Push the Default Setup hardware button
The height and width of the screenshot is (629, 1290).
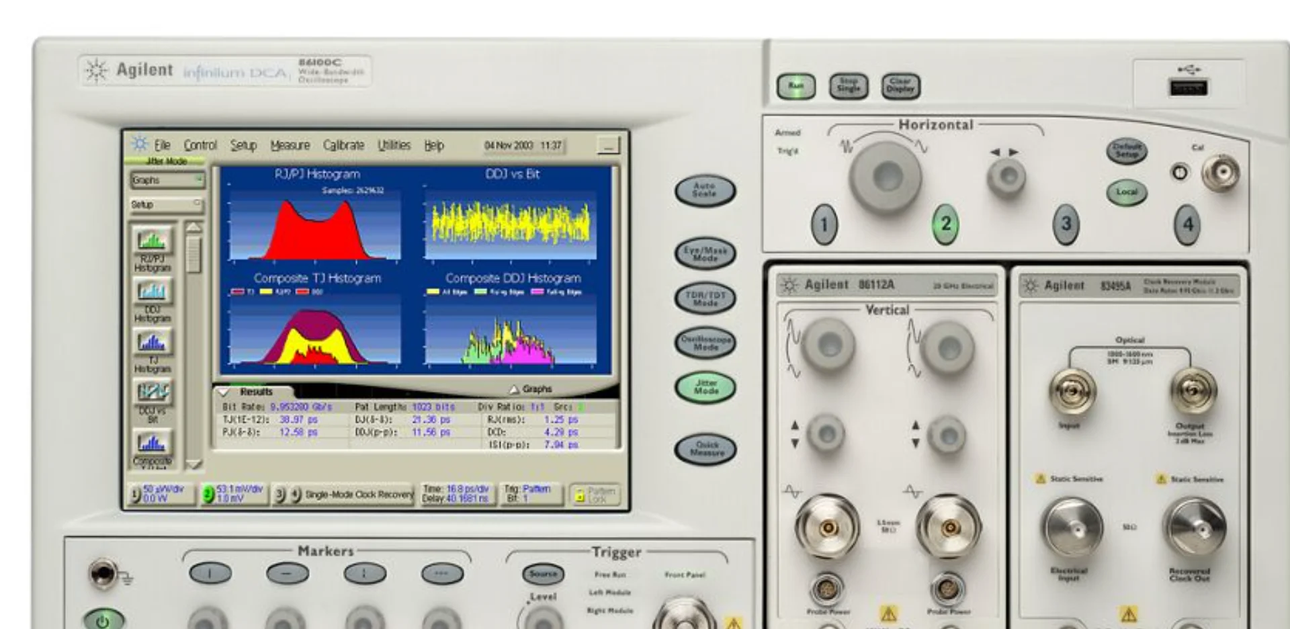[1127, 151]
